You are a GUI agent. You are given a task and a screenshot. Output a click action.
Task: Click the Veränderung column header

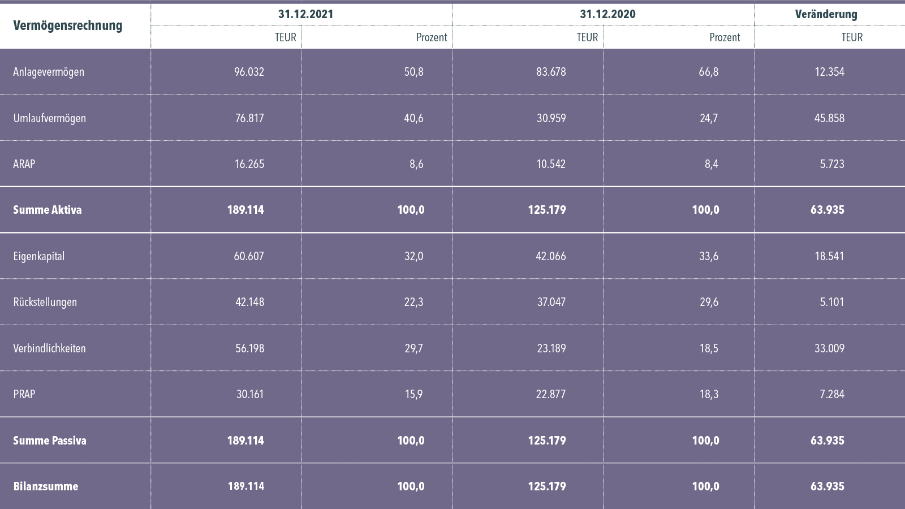coord(826,14)
